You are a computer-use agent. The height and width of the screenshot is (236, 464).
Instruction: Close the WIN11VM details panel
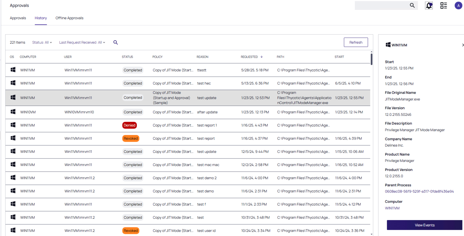click(462, 45)
